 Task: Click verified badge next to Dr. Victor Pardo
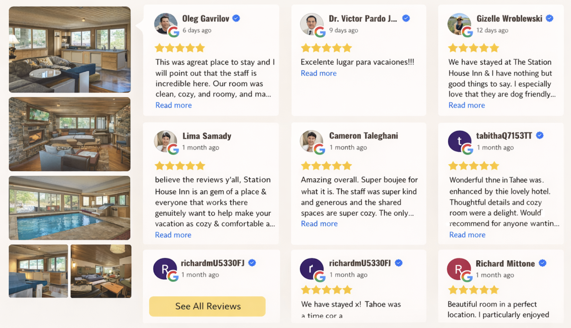coord(406,18)
